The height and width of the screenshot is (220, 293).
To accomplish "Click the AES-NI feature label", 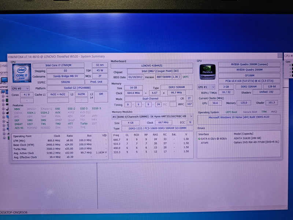I will pyautogui.click(x=19, y=128).
